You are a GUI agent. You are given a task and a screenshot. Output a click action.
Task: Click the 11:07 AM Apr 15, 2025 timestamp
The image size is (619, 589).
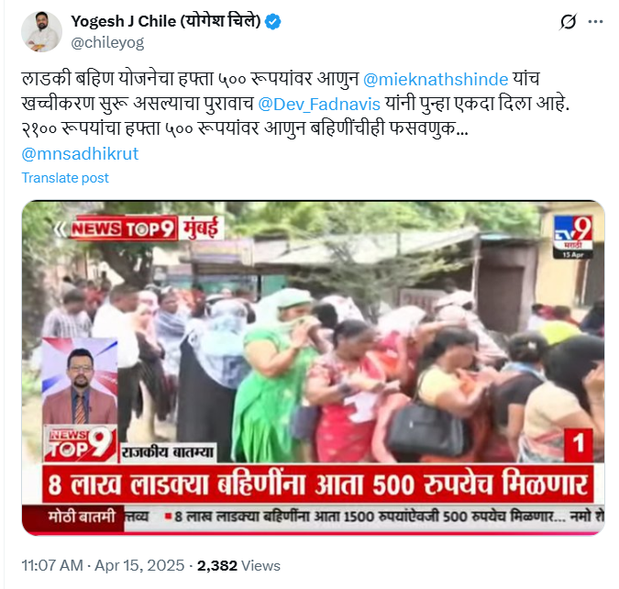tap(103, 565)
